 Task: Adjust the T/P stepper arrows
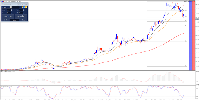pyautogui.click(x=24, y=13)
